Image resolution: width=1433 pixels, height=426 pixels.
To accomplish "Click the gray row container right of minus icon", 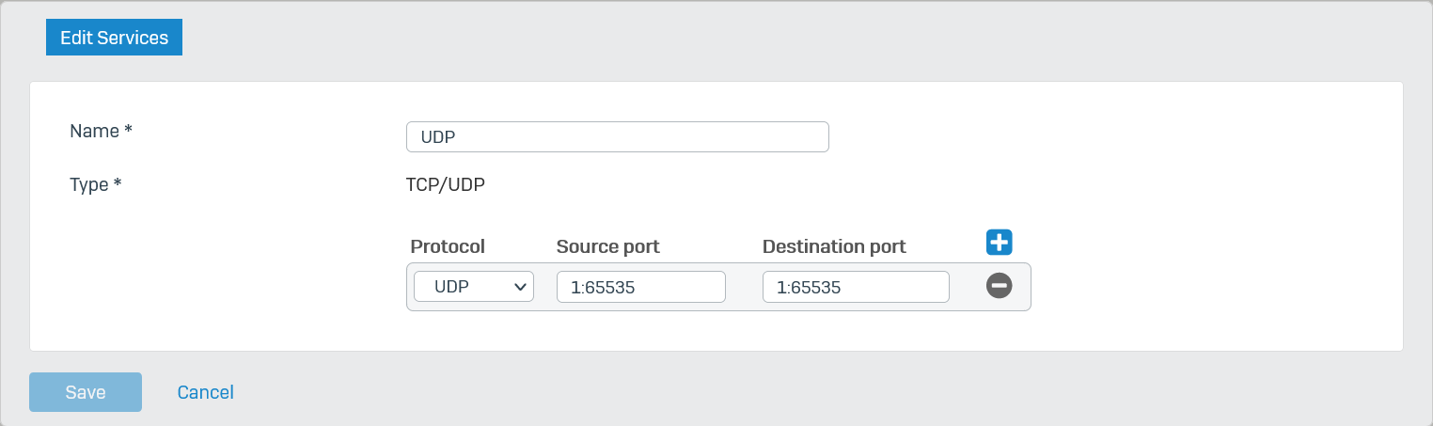I will [1022, 287].
